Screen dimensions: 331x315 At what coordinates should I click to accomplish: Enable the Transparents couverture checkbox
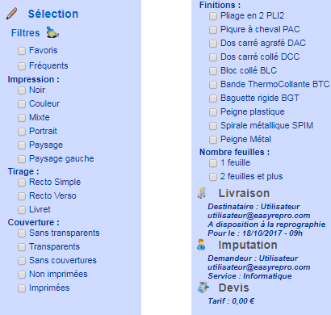click(x=22, y=247)
